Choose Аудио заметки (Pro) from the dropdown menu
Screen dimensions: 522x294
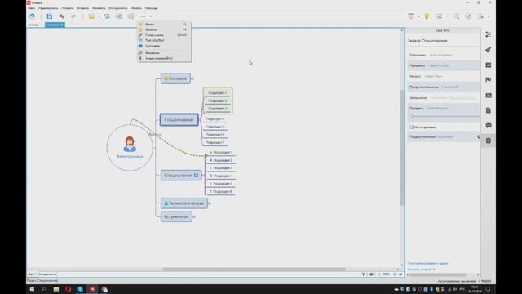pos(165,58)
